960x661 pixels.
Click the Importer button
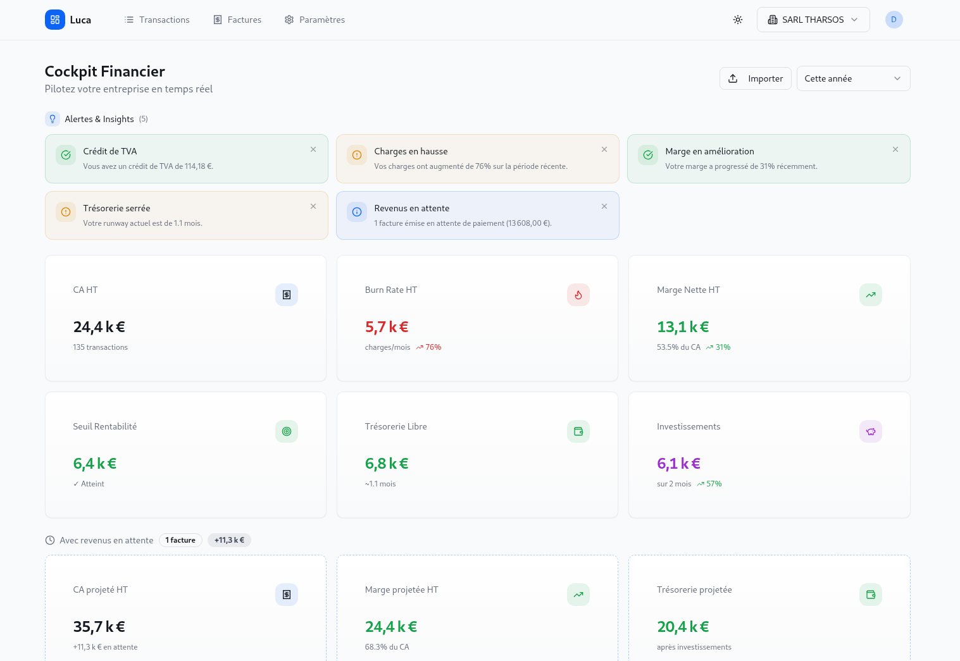(755, 78)
